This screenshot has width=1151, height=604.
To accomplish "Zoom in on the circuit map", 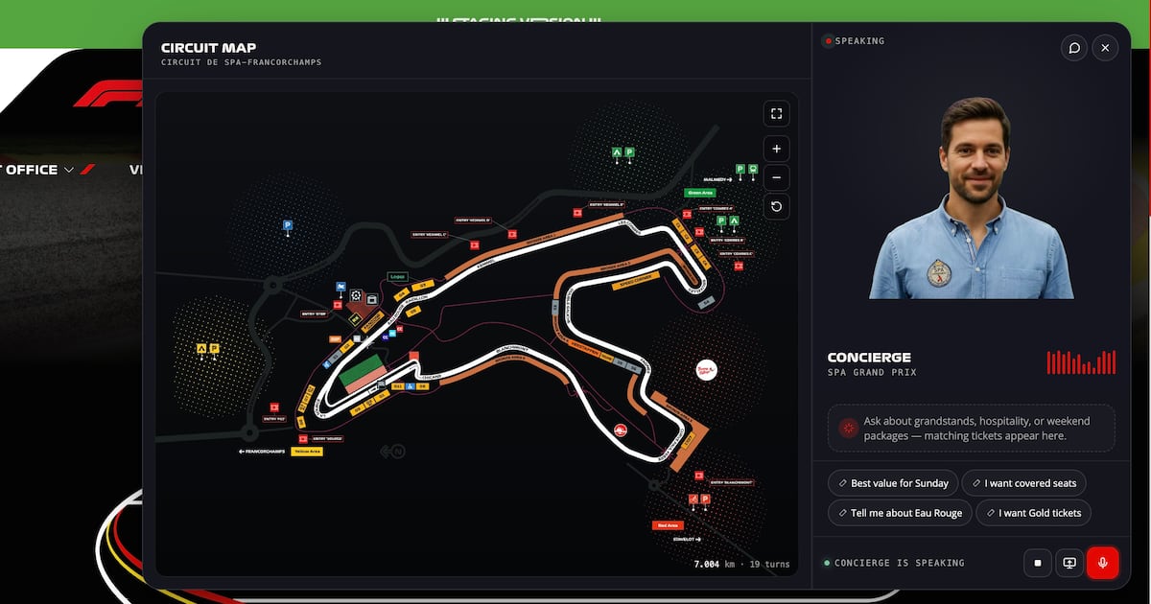I will (776, 149).
